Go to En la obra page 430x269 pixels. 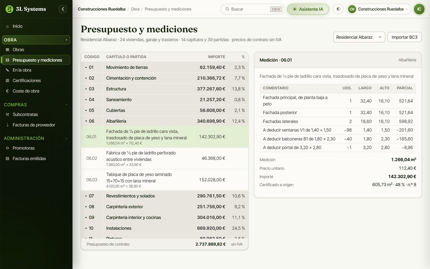click(36, 70)
